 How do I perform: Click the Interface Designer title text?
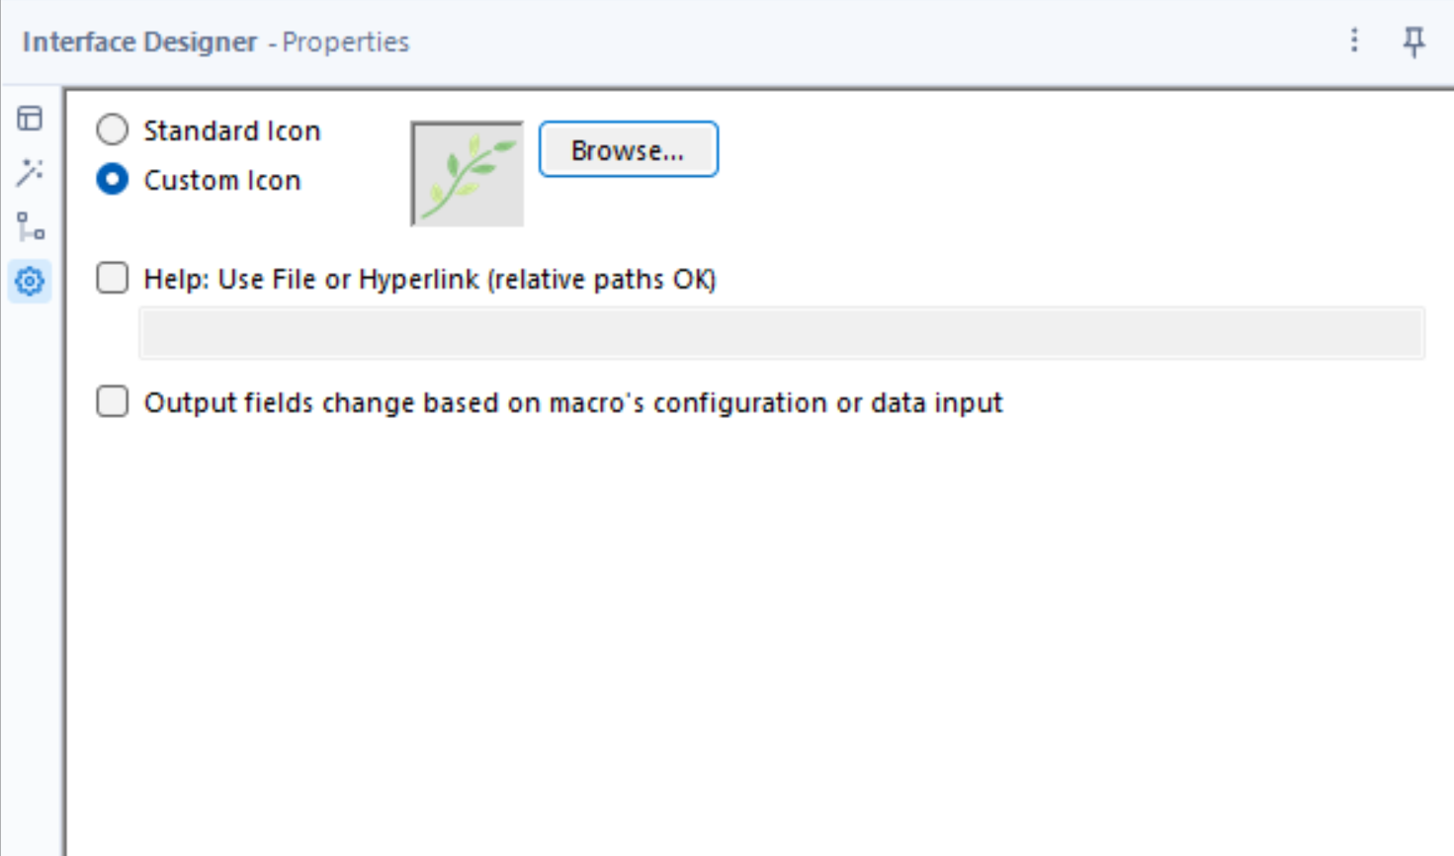[139, 43]
